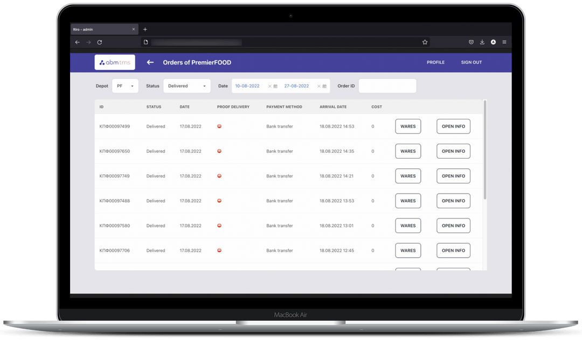Click the DATE column header
Viewport: 582px width, 340px height.
coord(184,107)
